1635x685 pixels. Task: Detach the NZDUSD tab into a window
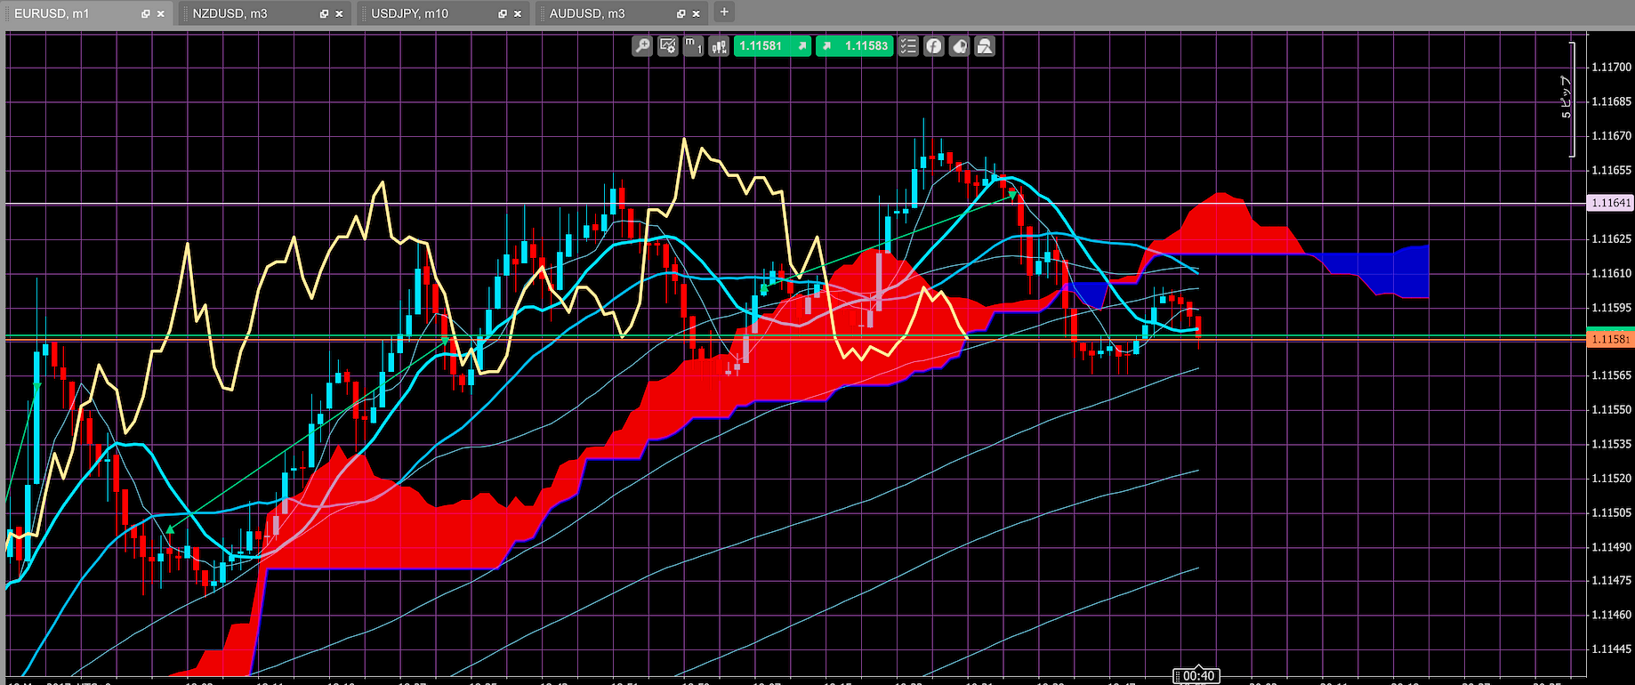coord(324,14)
